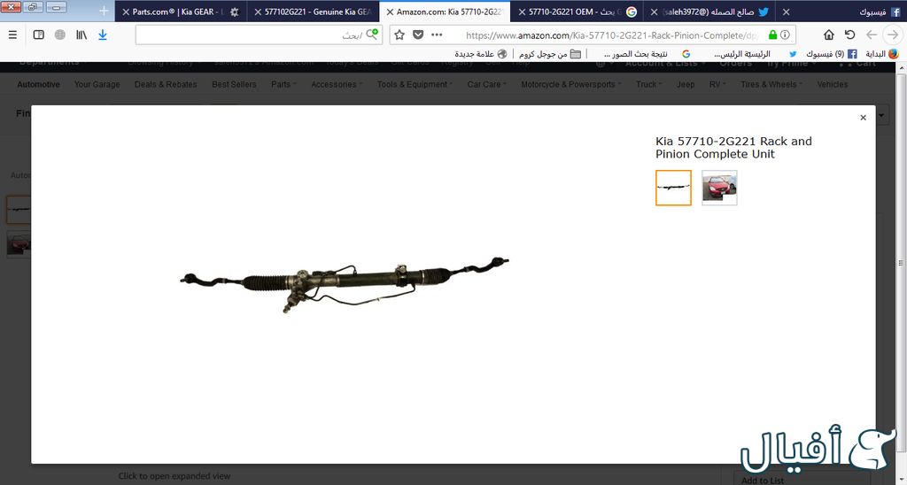Open the Library bookshelf icon
Viewport: 907px width, 485px height.
click(81, 35)
